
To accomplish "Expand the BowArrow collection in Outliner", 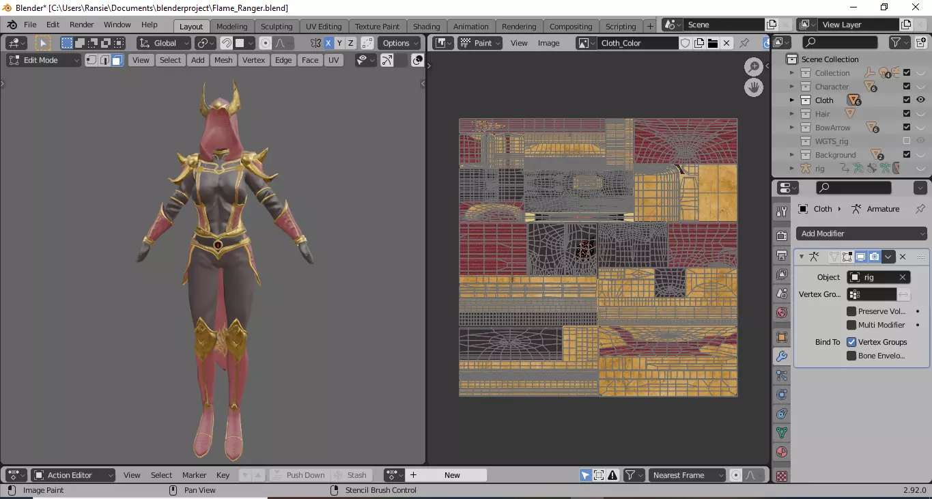I will pos(792,128).
